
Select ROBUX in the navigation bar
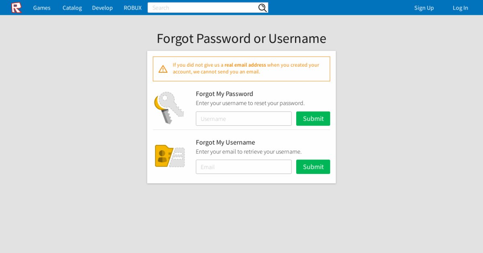132,8
